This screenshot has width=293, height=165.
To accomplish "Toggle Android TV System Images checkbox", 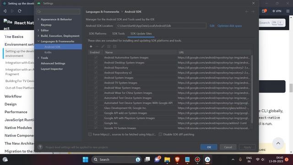I will point(96,82).
